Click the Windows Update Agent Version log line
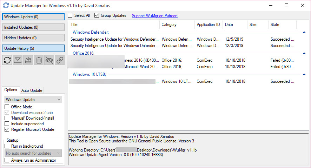The height and width of the screenshot is (168, 311). click(x=116, y=155)
